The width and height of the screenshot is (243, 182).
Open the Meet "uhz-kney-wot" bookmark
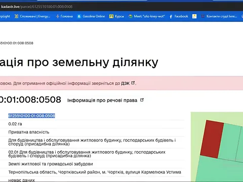[146, 16]
